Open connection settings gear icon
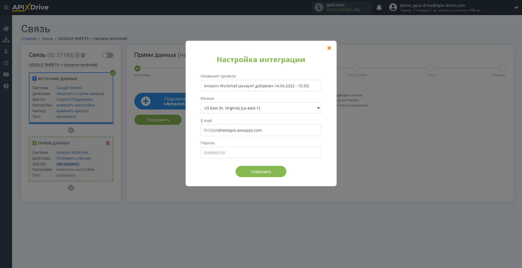The width and height of the screenshot is (522, 268). (x=83, y=55)
